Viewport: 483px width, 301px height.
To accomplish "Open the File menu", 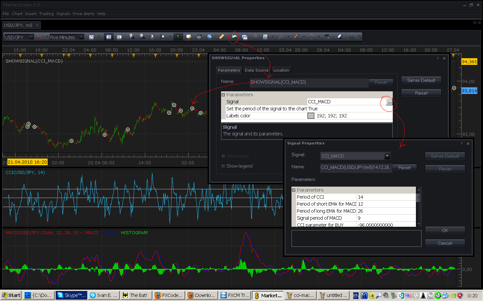I will tap(6, 14).
